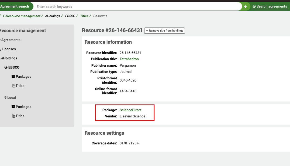Screen dimensions: 290x166
Task: Click the Titles sort icon under Local
Action: 13,116
